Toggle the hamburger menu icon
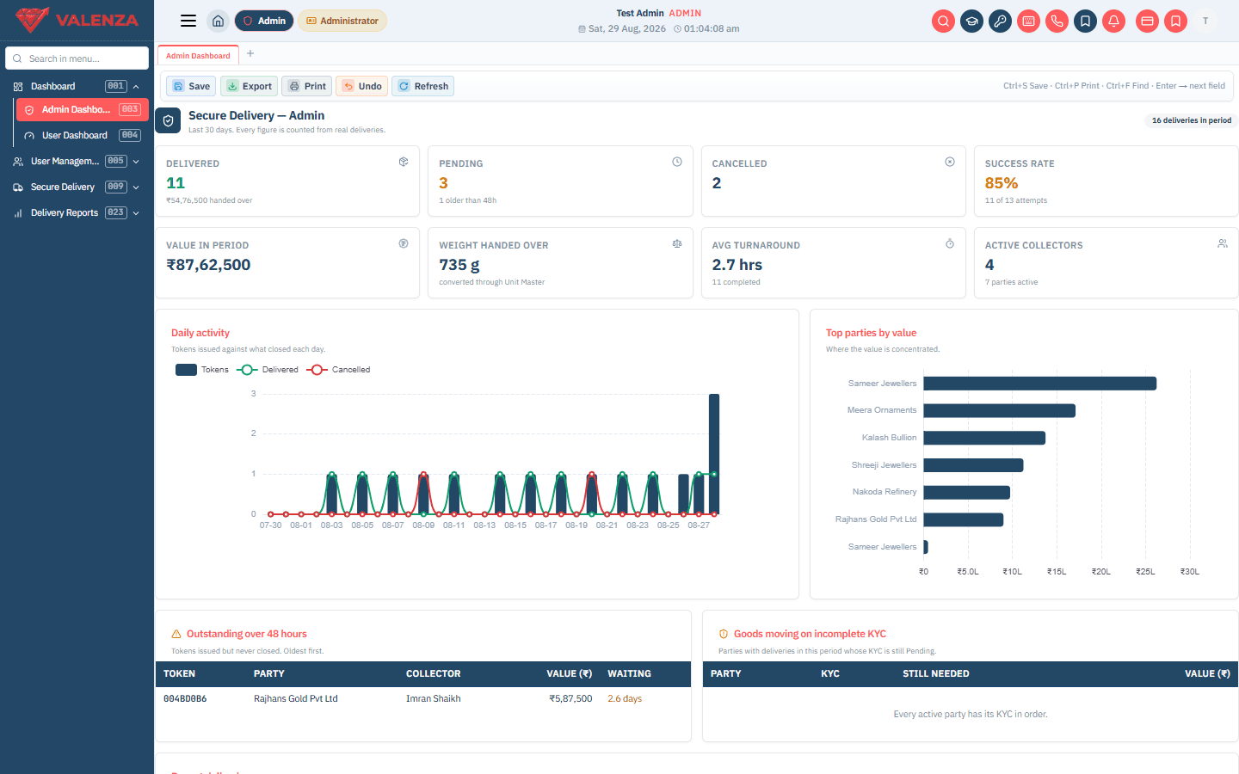 coord(188,21)
